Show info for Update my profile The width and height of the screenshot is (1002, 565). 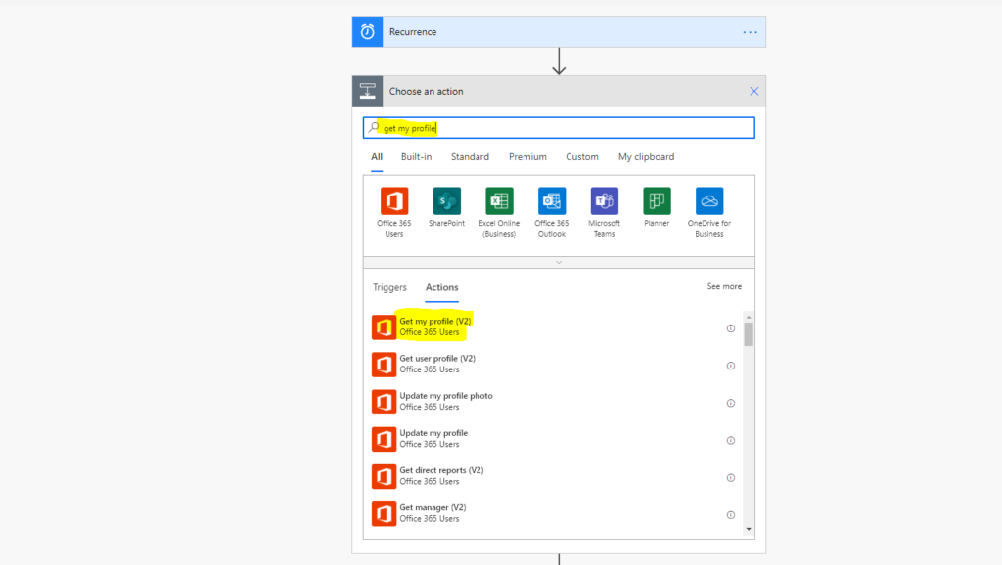(x=730, y=441)
